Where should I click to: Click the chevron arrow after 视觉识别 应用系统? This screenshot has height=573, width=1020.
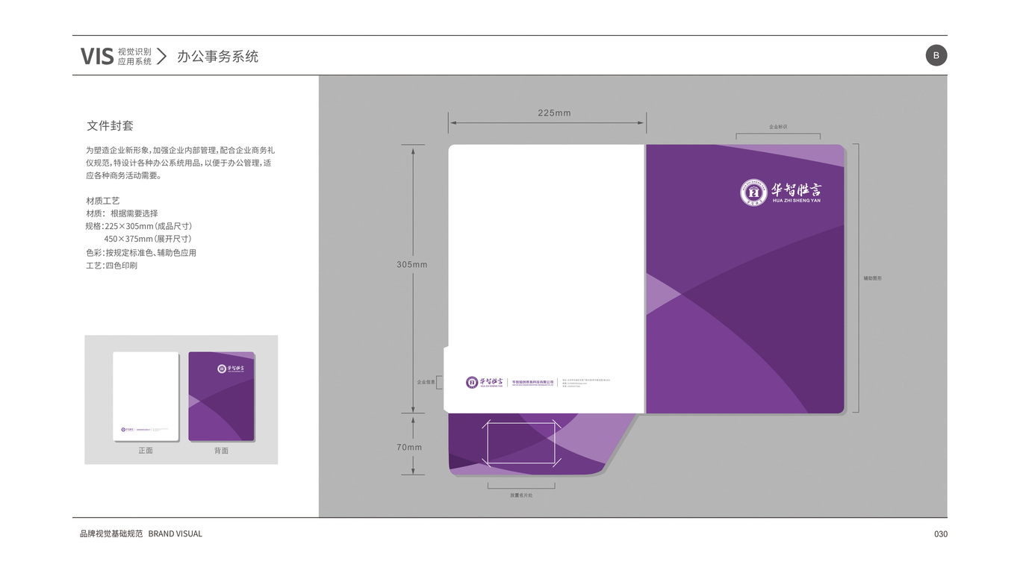click(161, 56)
